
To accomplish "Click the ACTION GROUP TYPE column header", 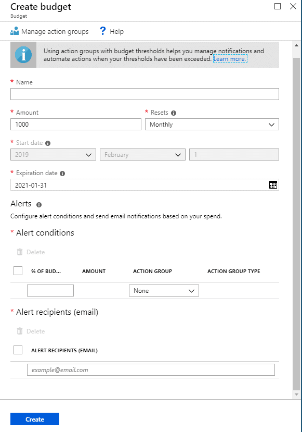I will pyautogui.click(x=233, y=271).
